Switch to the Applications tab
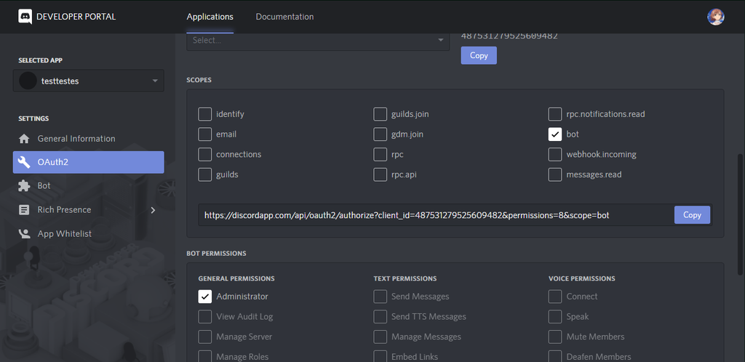 coord(210,17)
